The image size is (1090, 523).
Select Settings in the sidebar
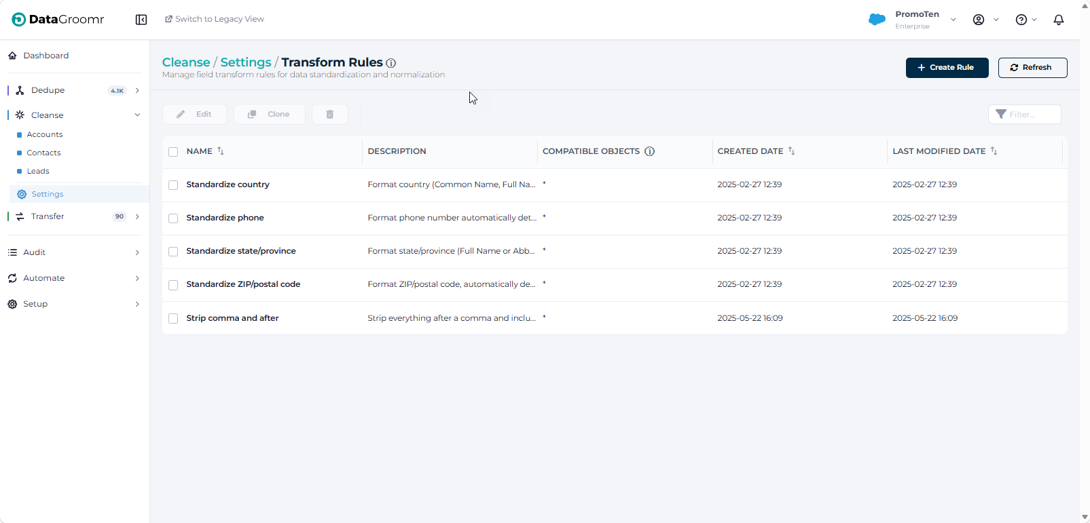click(x=79, y=194)
